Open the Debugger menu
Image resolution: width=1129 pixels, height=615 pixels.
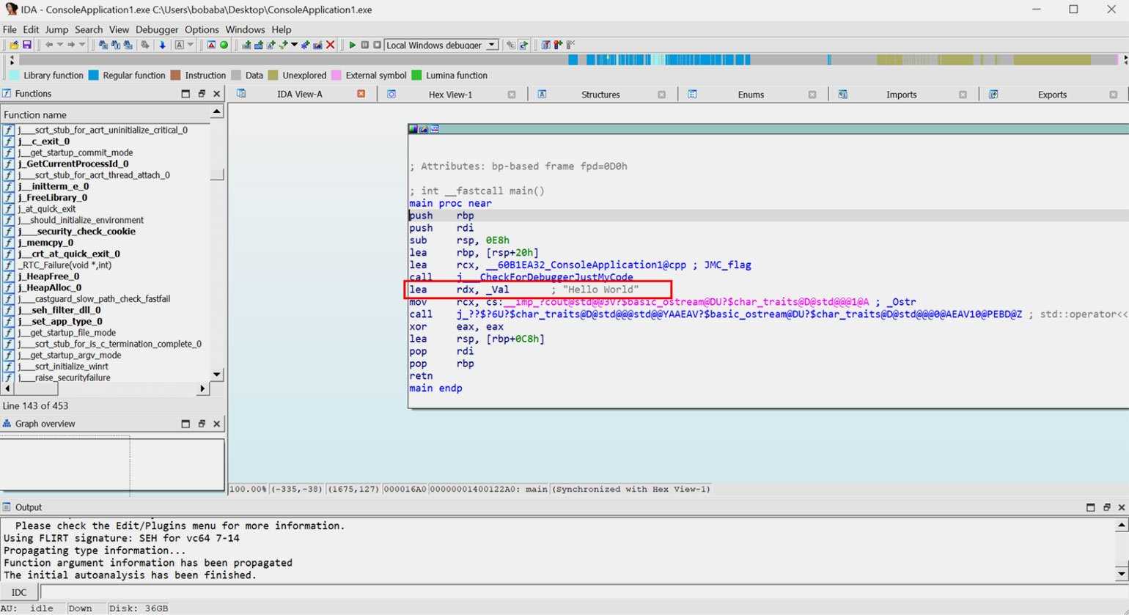pos(157,29)
